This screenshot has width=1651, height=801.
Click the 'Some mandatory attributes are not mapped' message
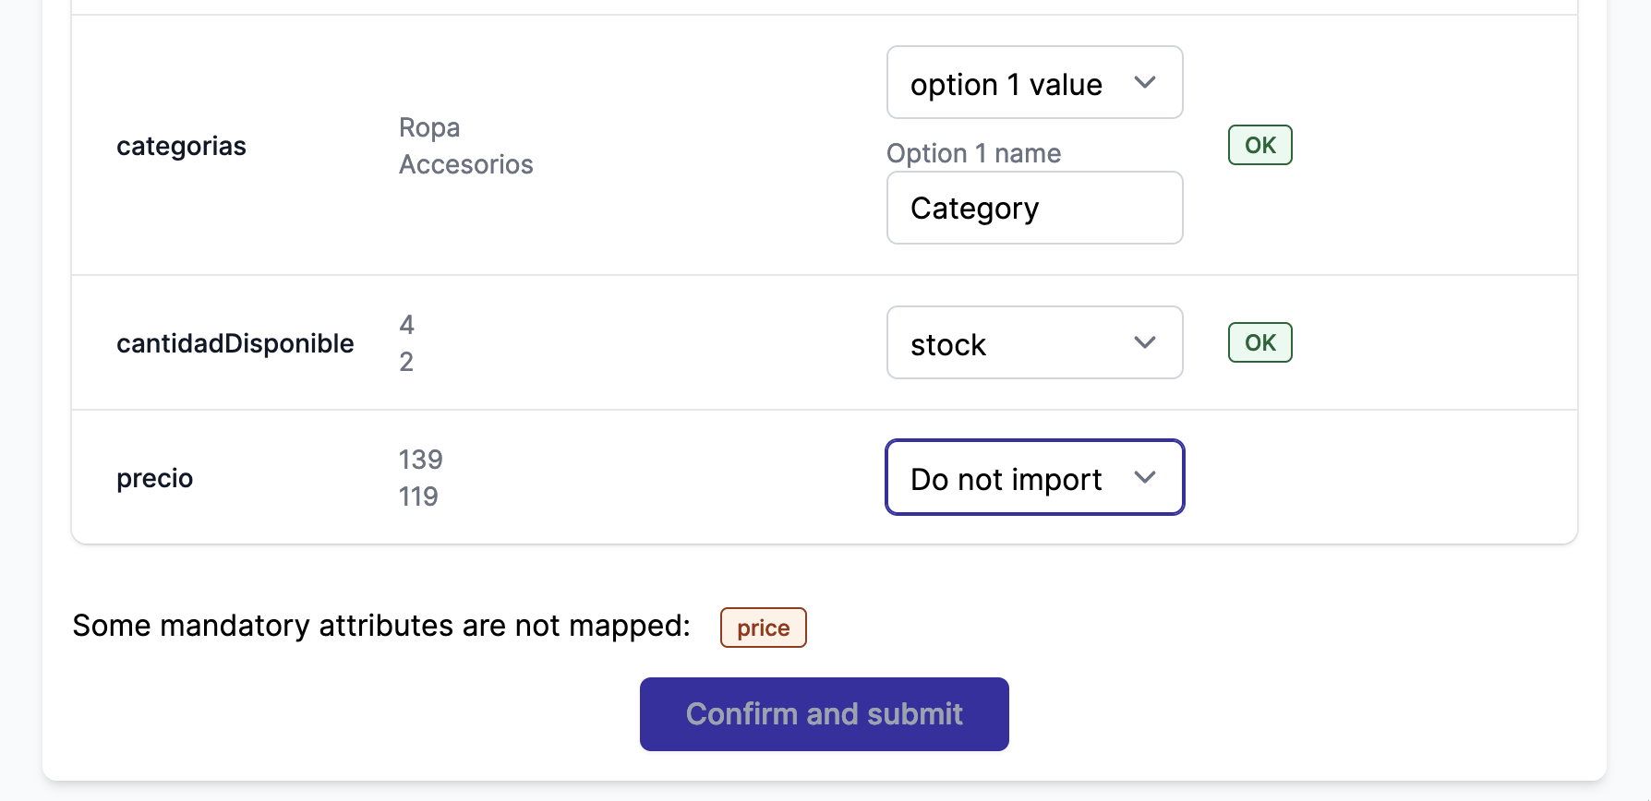click(381, 626)
